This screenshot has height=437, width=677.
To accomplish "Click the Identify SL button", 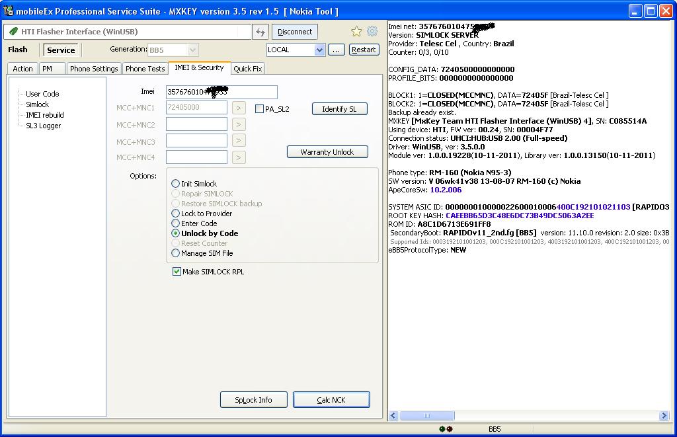I will point(339,109).
